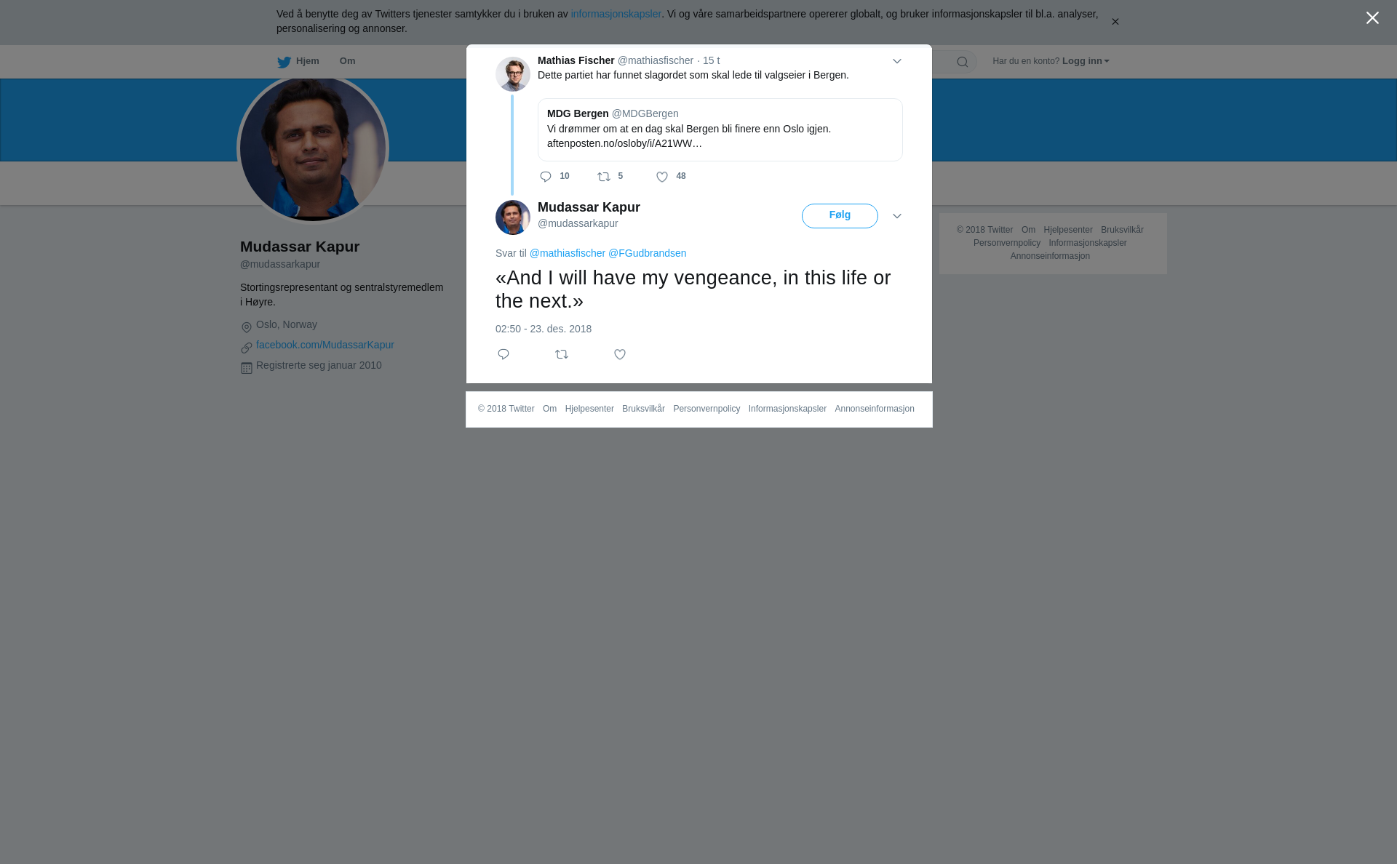Click Mudassar Kapur's large profile photo
Image resolution: width=1397 pixels, height=864 pixels.
(x=313, y=148)
